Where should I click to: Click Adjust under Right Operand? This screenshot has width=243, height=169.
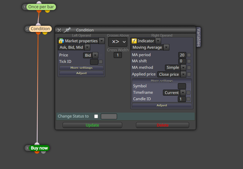click(162, 105)
